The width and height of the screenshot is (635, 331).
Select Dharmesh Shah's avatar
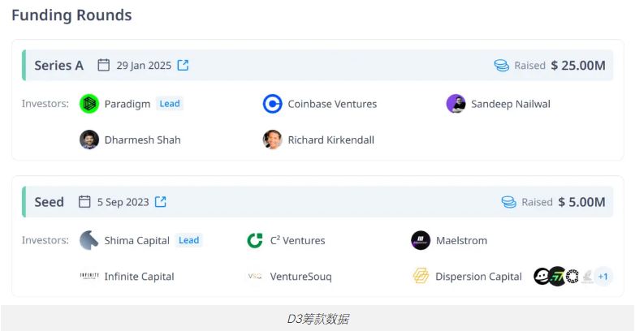pyautogui.click(x=89, y=140)
